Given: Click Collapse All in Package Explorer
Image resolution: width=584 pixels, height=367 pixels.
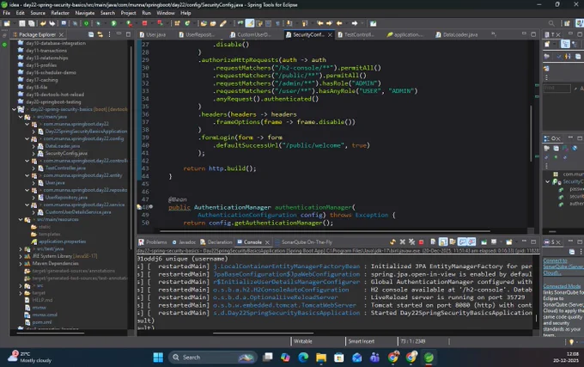Looking at the screenshot, I should [x=91, y=34].
